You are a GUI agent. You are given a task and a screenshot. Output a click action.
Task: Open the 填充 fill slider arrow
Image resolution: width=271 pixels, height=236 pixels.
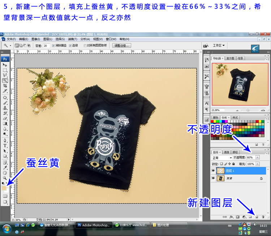click(x=258, y=164)
